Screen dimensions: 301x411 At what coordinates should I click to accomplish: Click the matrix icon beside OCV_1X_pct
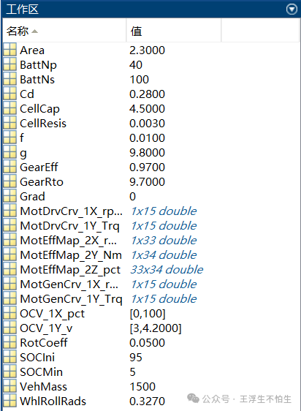point(10,314)
